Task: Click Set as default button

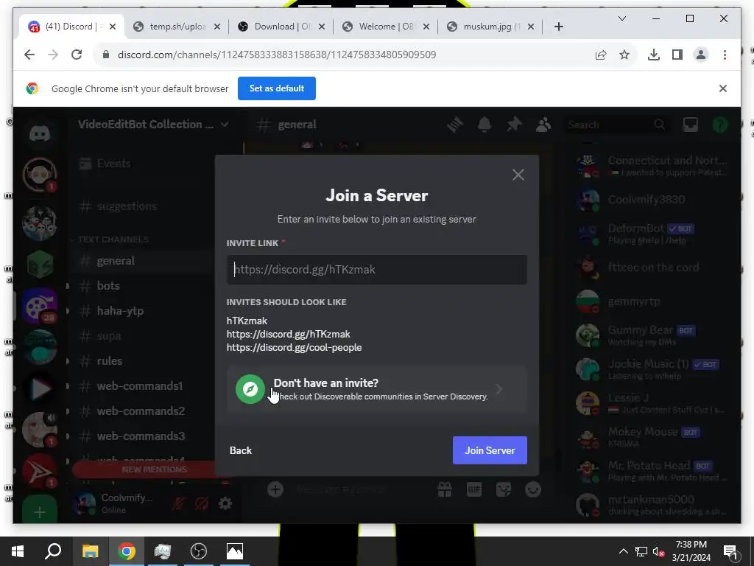Action: pyautogui.click(x=277, y=88)
